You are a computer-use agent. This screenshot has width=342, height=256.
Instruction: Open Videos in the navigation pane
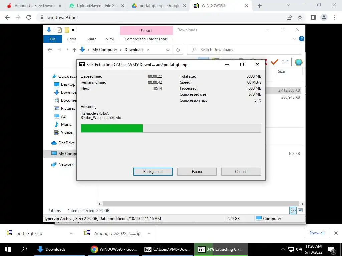click(63, 132)
